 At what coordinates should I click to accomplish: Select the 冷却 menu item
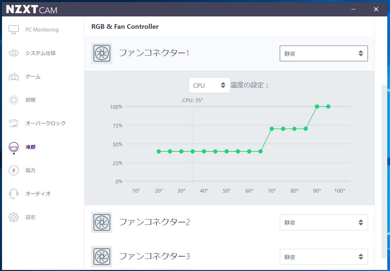coord(30,147)
